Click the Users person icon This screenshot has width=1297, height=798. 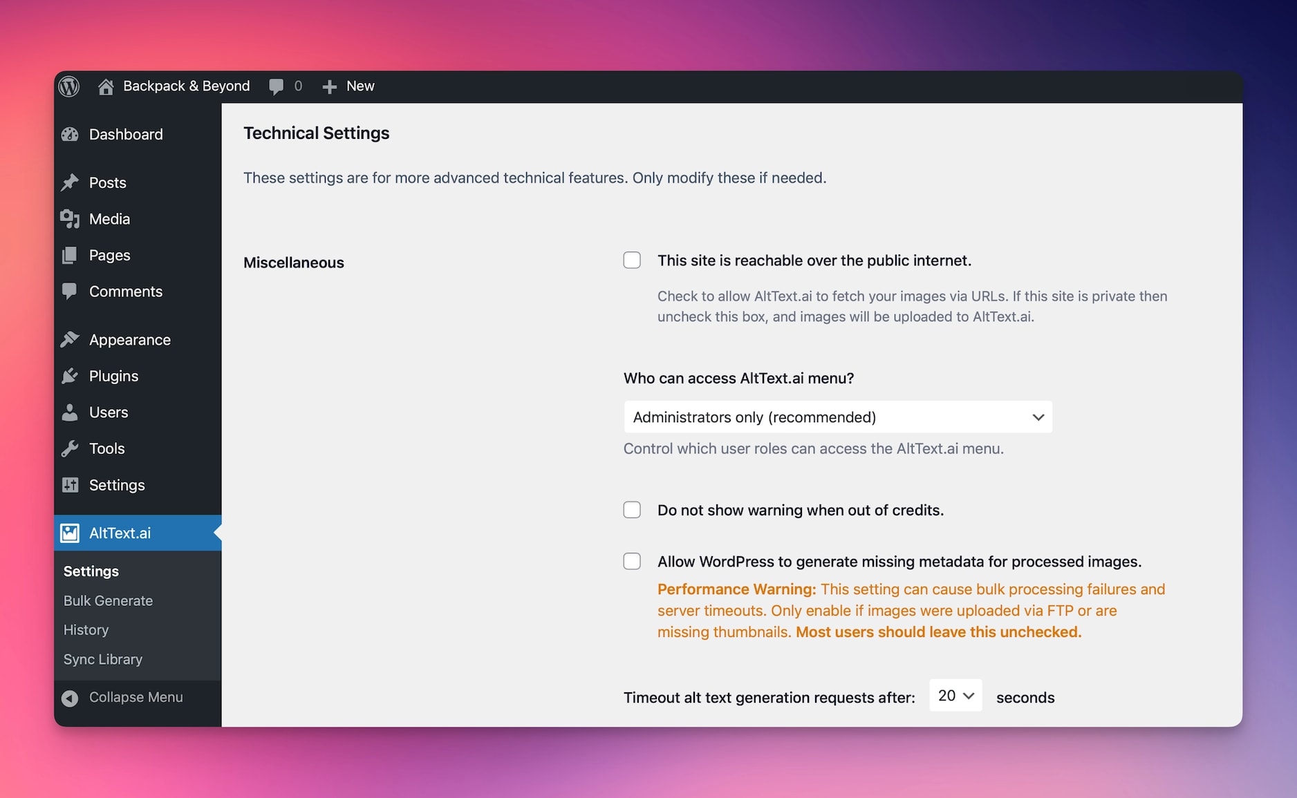pos(70,412)
